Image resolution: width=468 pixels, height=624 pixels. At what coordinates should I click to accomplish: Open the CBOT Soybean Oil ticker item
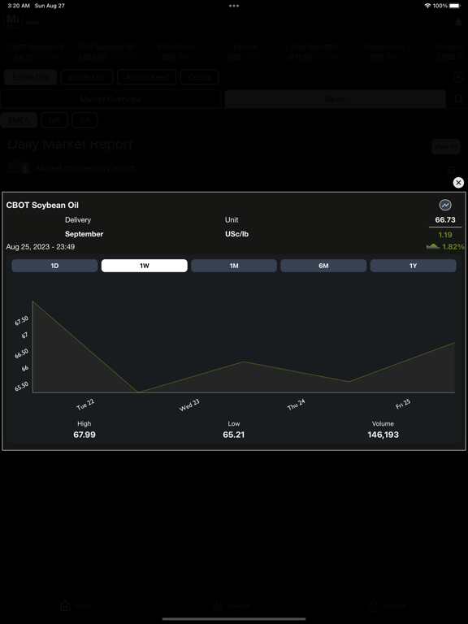(x=36, y=52)
